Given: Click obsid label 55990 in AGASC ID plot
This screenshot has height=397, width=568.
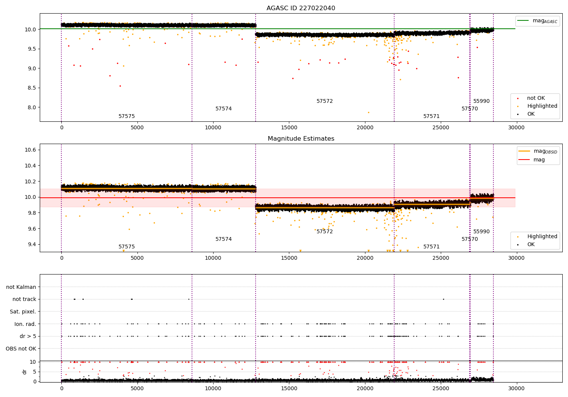Looking at the screenshot, I should 481,101.
